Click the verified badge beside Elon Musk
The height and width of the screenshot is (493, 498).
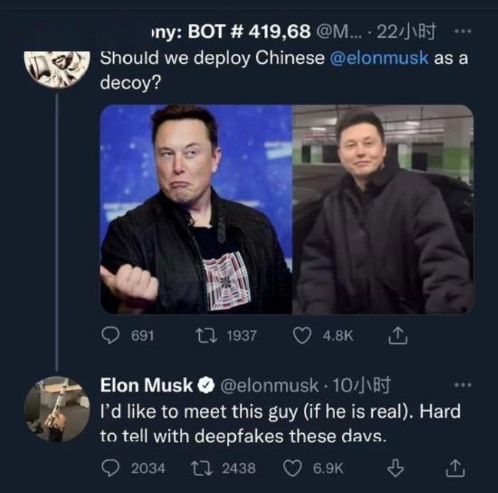click(x=206, y=386)
